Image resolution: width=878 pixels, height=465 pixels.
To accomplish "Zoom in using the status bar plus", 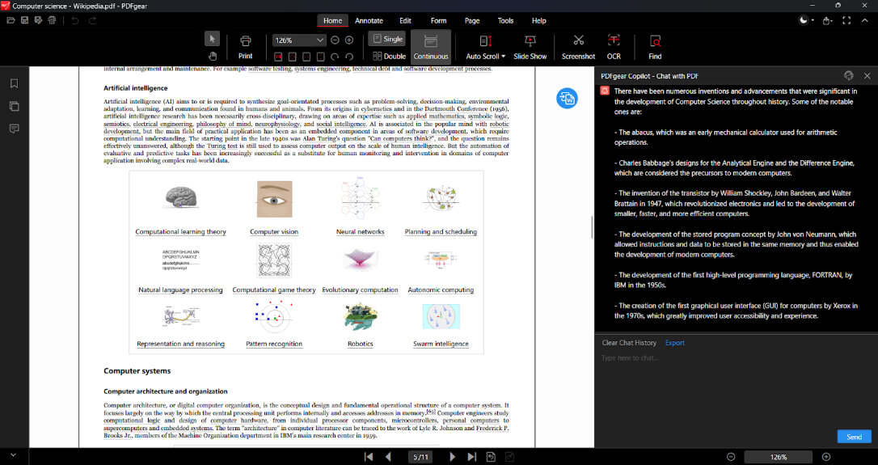I will click(826, 457).
